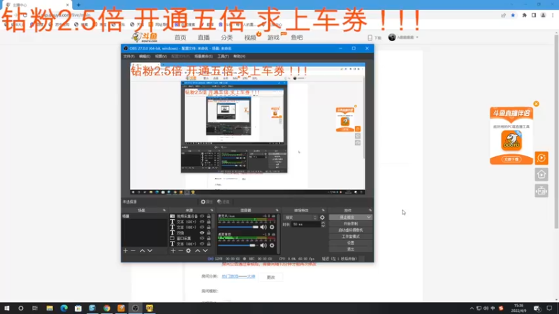This screenshot has width=559, height=314.
Task: Toggle the eye for the fourth source row
Action: point(202,233)
